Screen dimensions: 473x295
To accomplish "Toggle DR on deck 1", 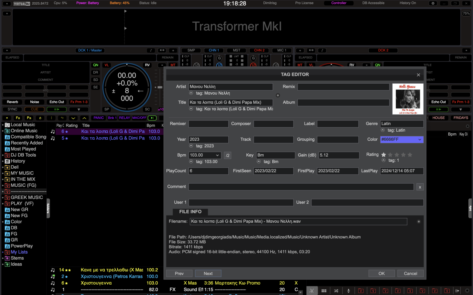I will click(x=96, y=72).
